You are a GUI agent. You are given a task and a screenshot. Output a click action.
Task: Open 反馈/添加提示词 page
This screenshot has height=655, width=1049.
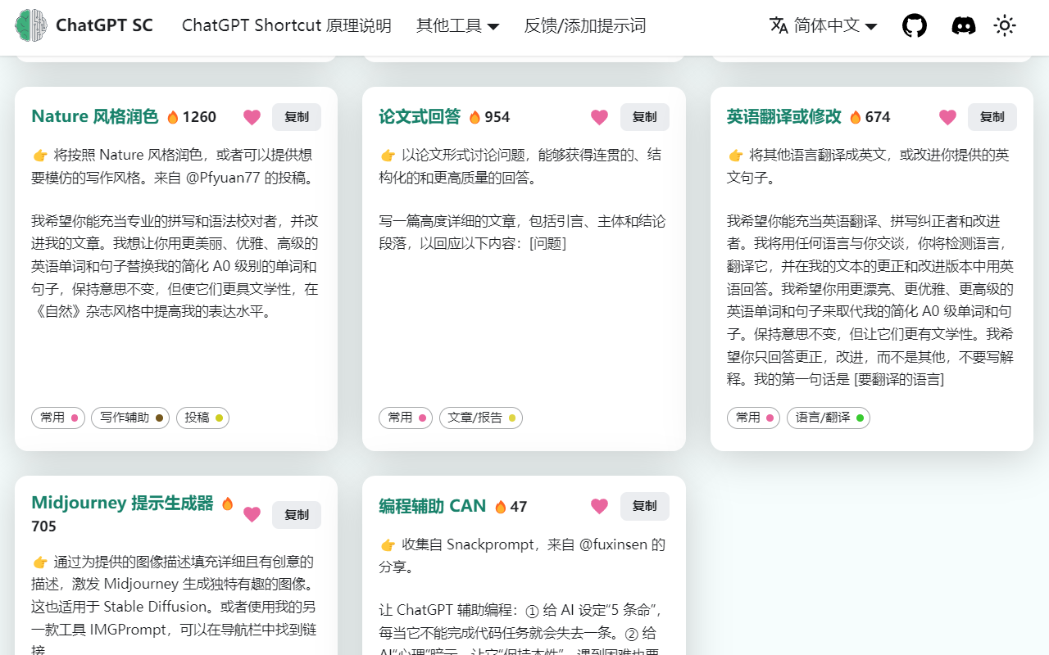(x=585, y=25)
